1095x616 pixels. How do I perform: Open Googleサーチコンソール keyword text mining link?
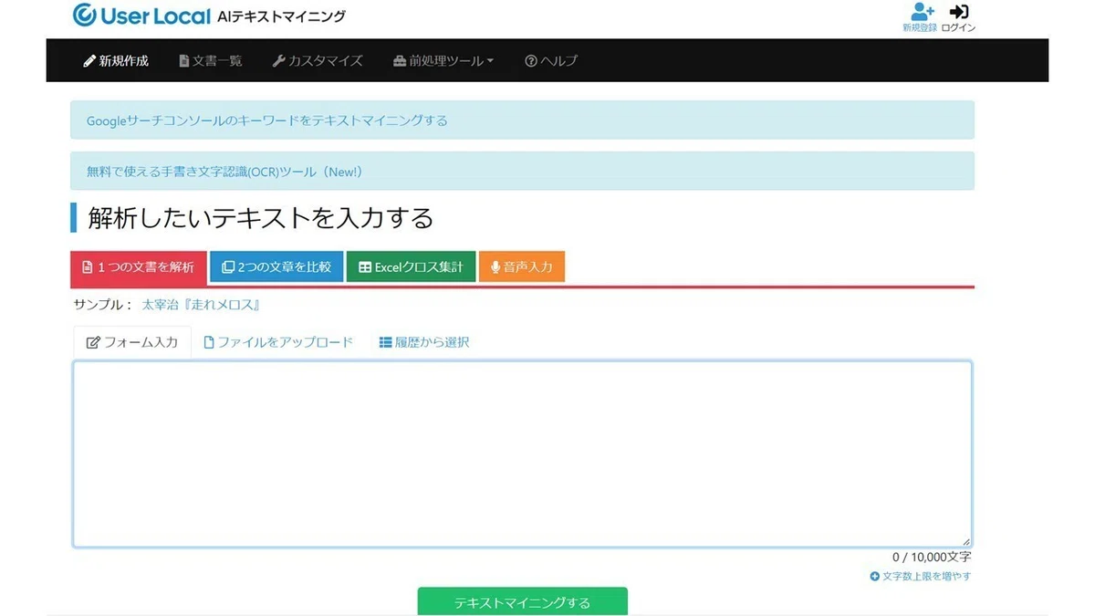(267, 120)
